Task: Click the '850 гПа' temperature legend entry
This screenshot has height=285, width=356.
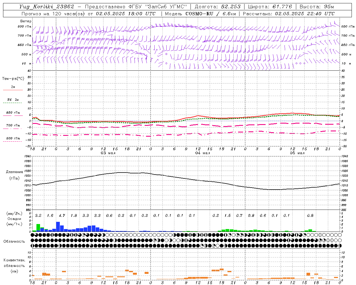Action: 13,113
